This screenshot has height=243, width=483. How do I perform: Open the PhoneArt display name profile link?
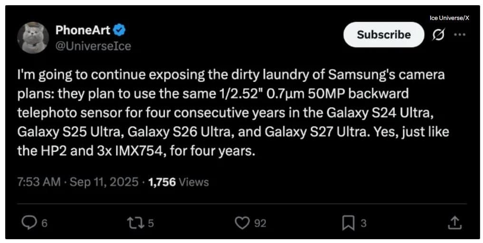(83, 30)
